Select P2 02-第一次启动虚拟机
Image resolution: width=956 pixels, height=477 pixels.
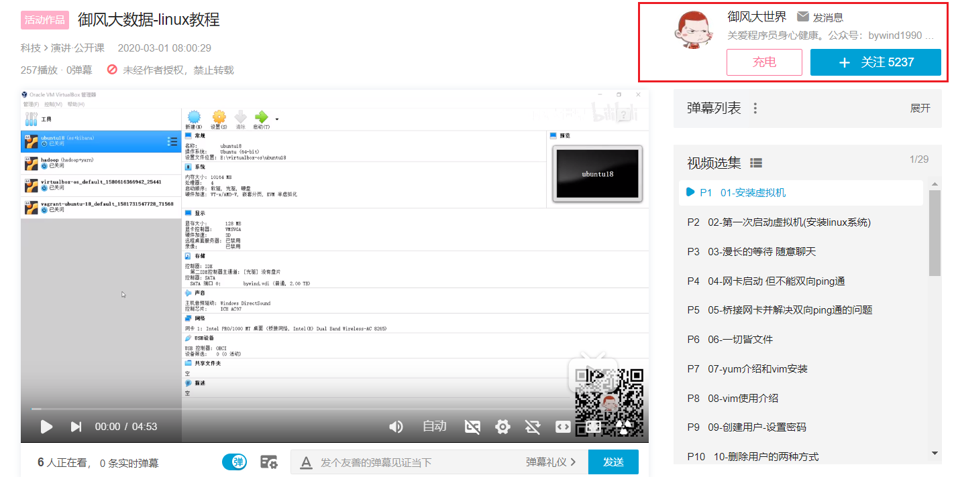801,222
